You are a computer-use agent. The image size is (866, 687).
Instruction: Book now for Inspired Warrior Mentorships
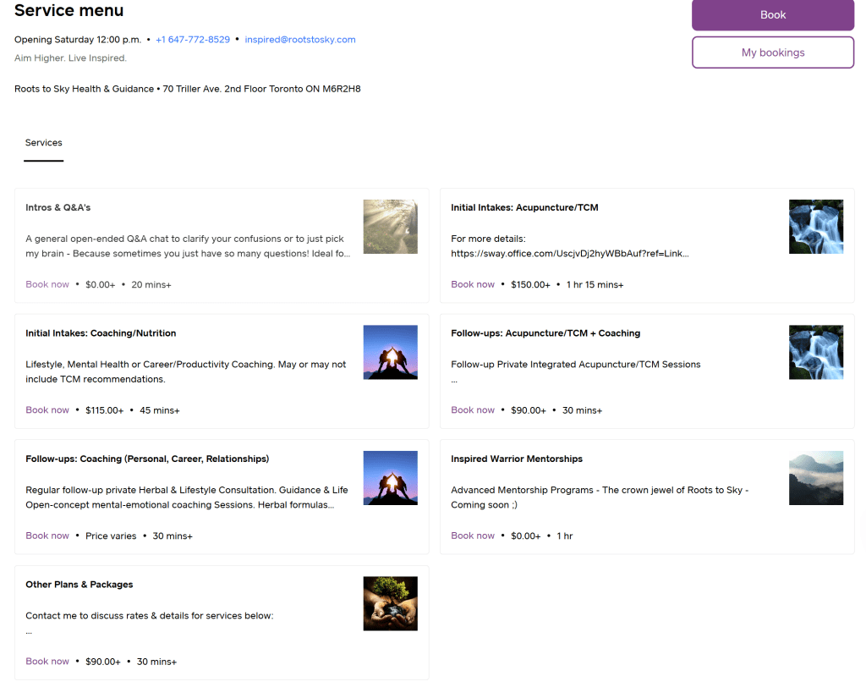473,536
